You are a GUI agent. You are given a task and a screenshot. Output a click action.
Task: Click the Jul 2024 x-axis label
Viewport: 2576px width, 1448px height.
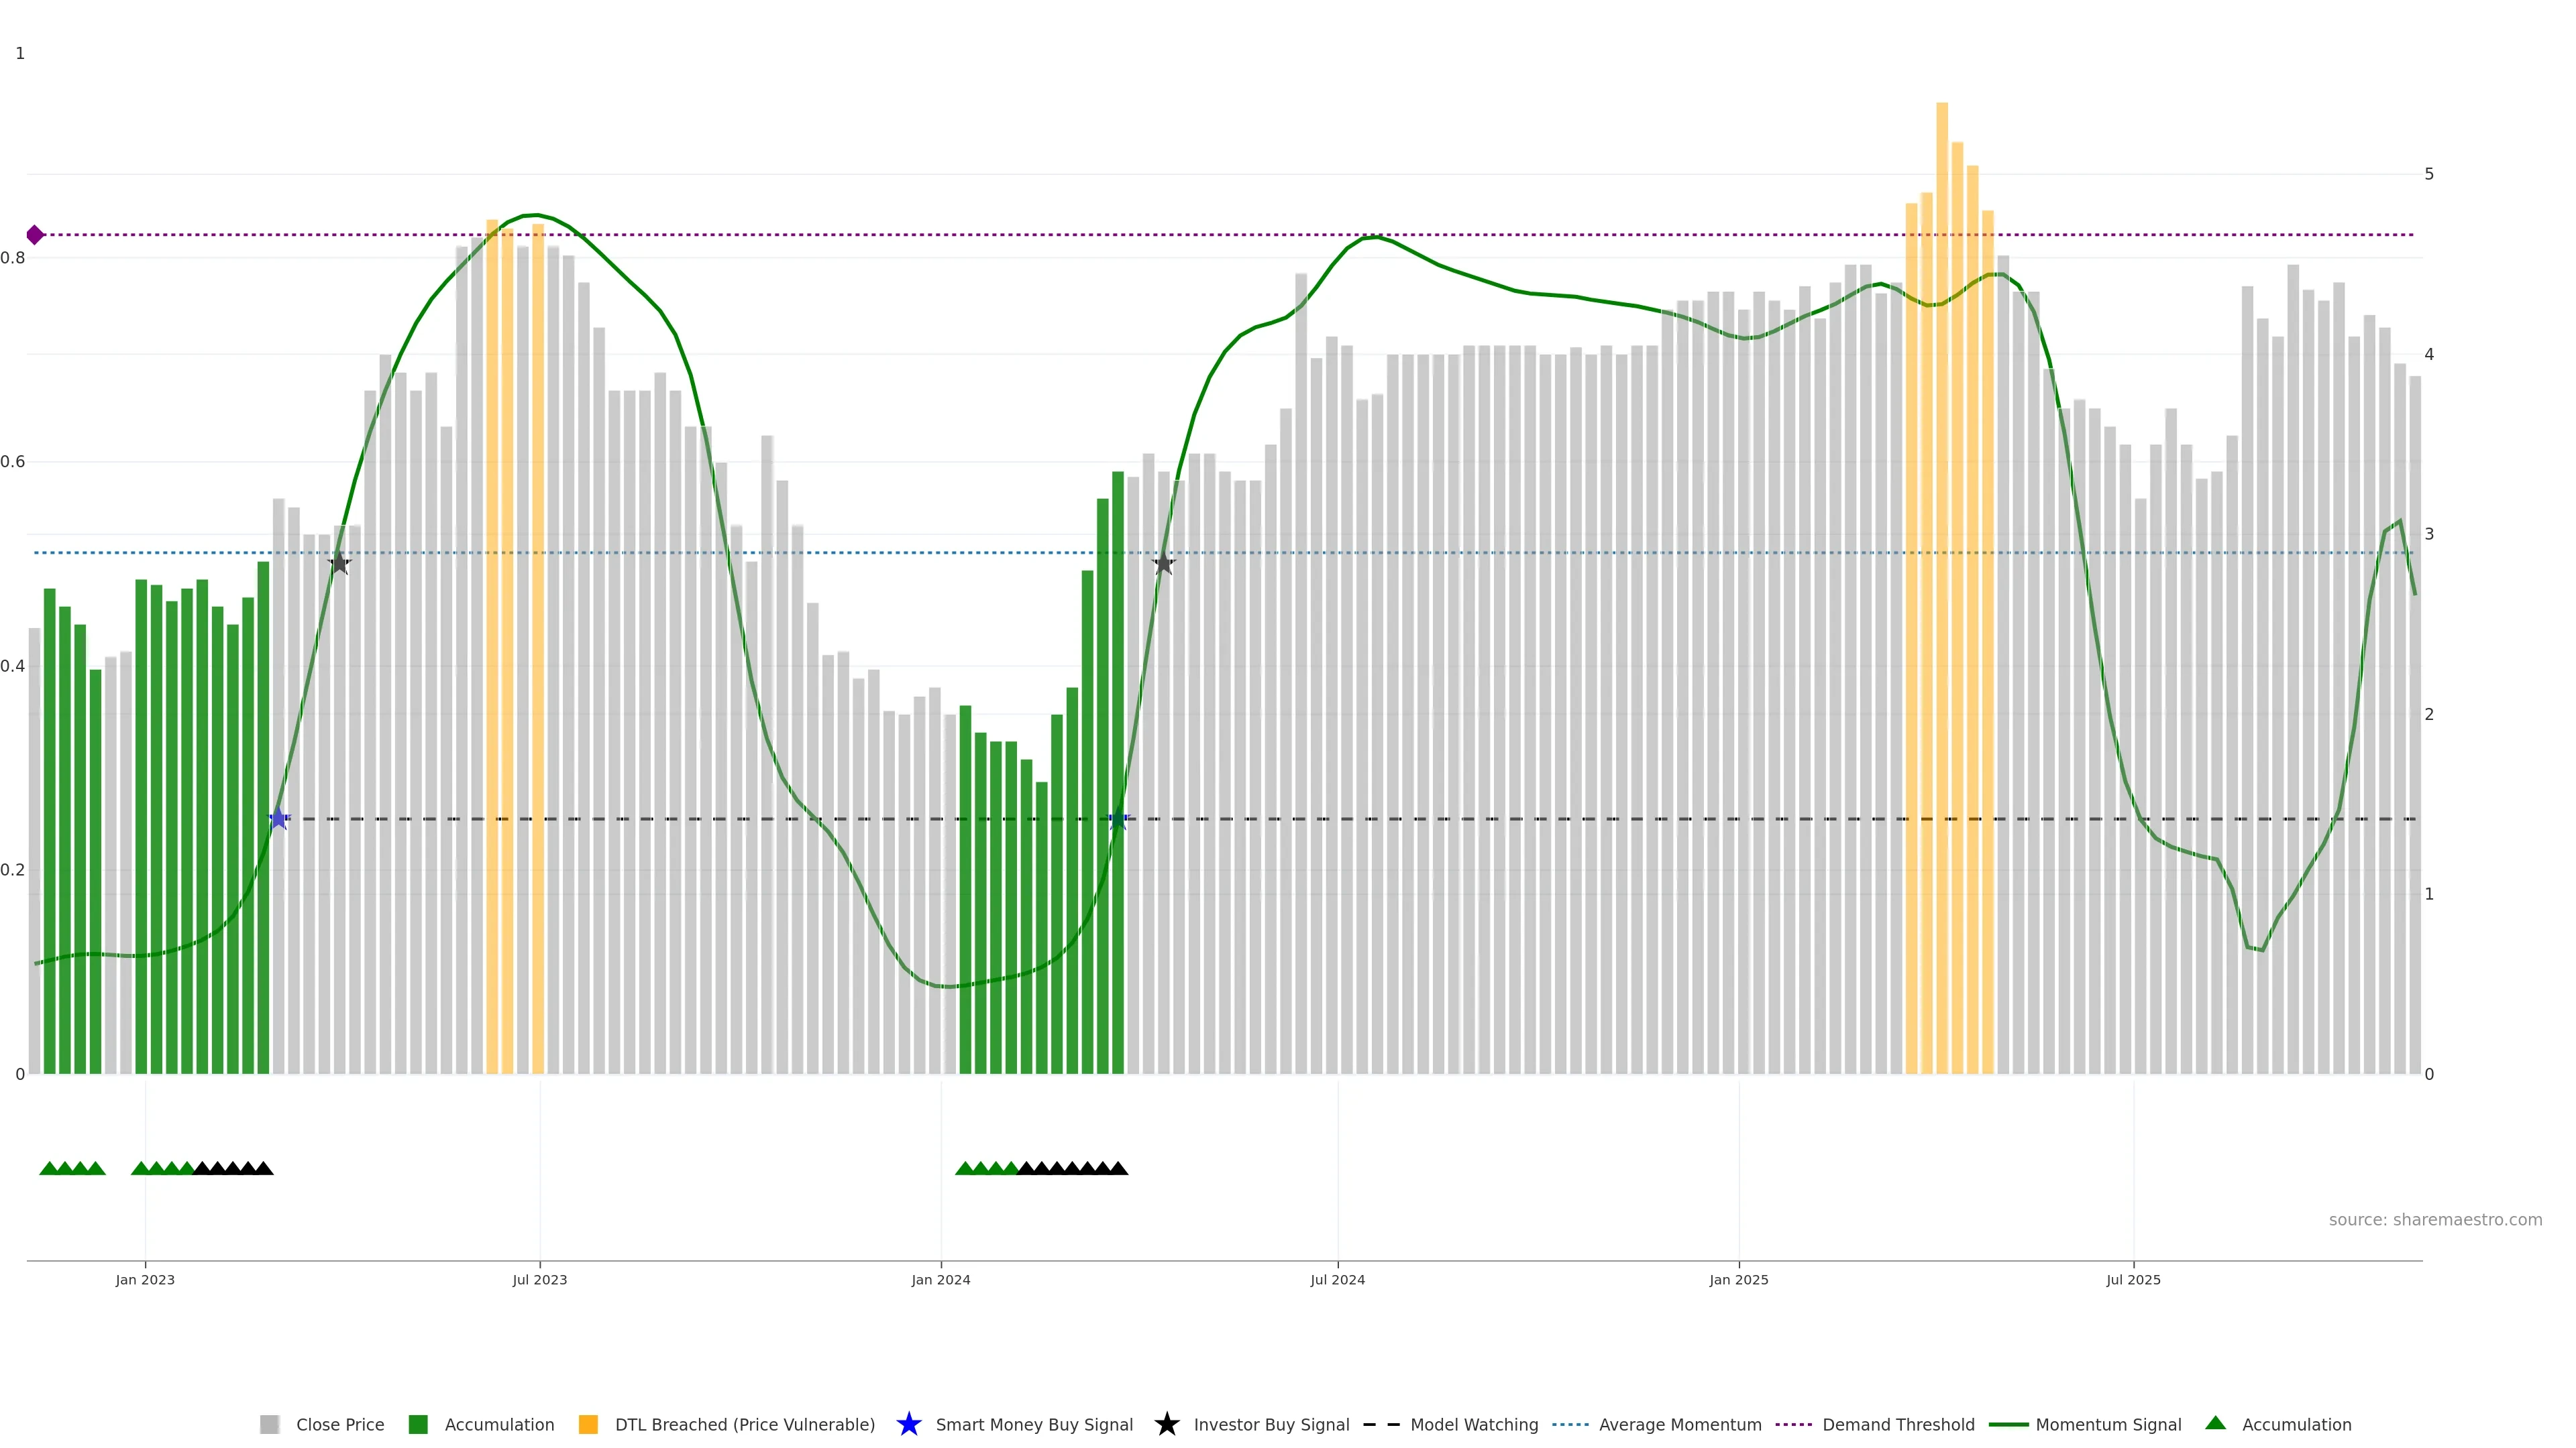click(x=1337, y=1280)
